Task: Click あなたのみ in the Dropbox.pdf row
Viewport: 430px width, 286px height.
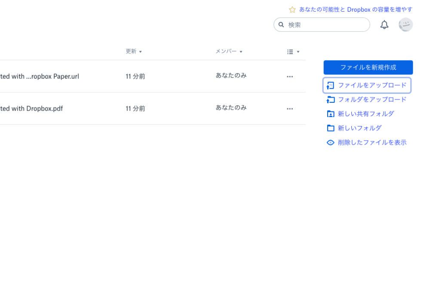Action: pos(231,108)
